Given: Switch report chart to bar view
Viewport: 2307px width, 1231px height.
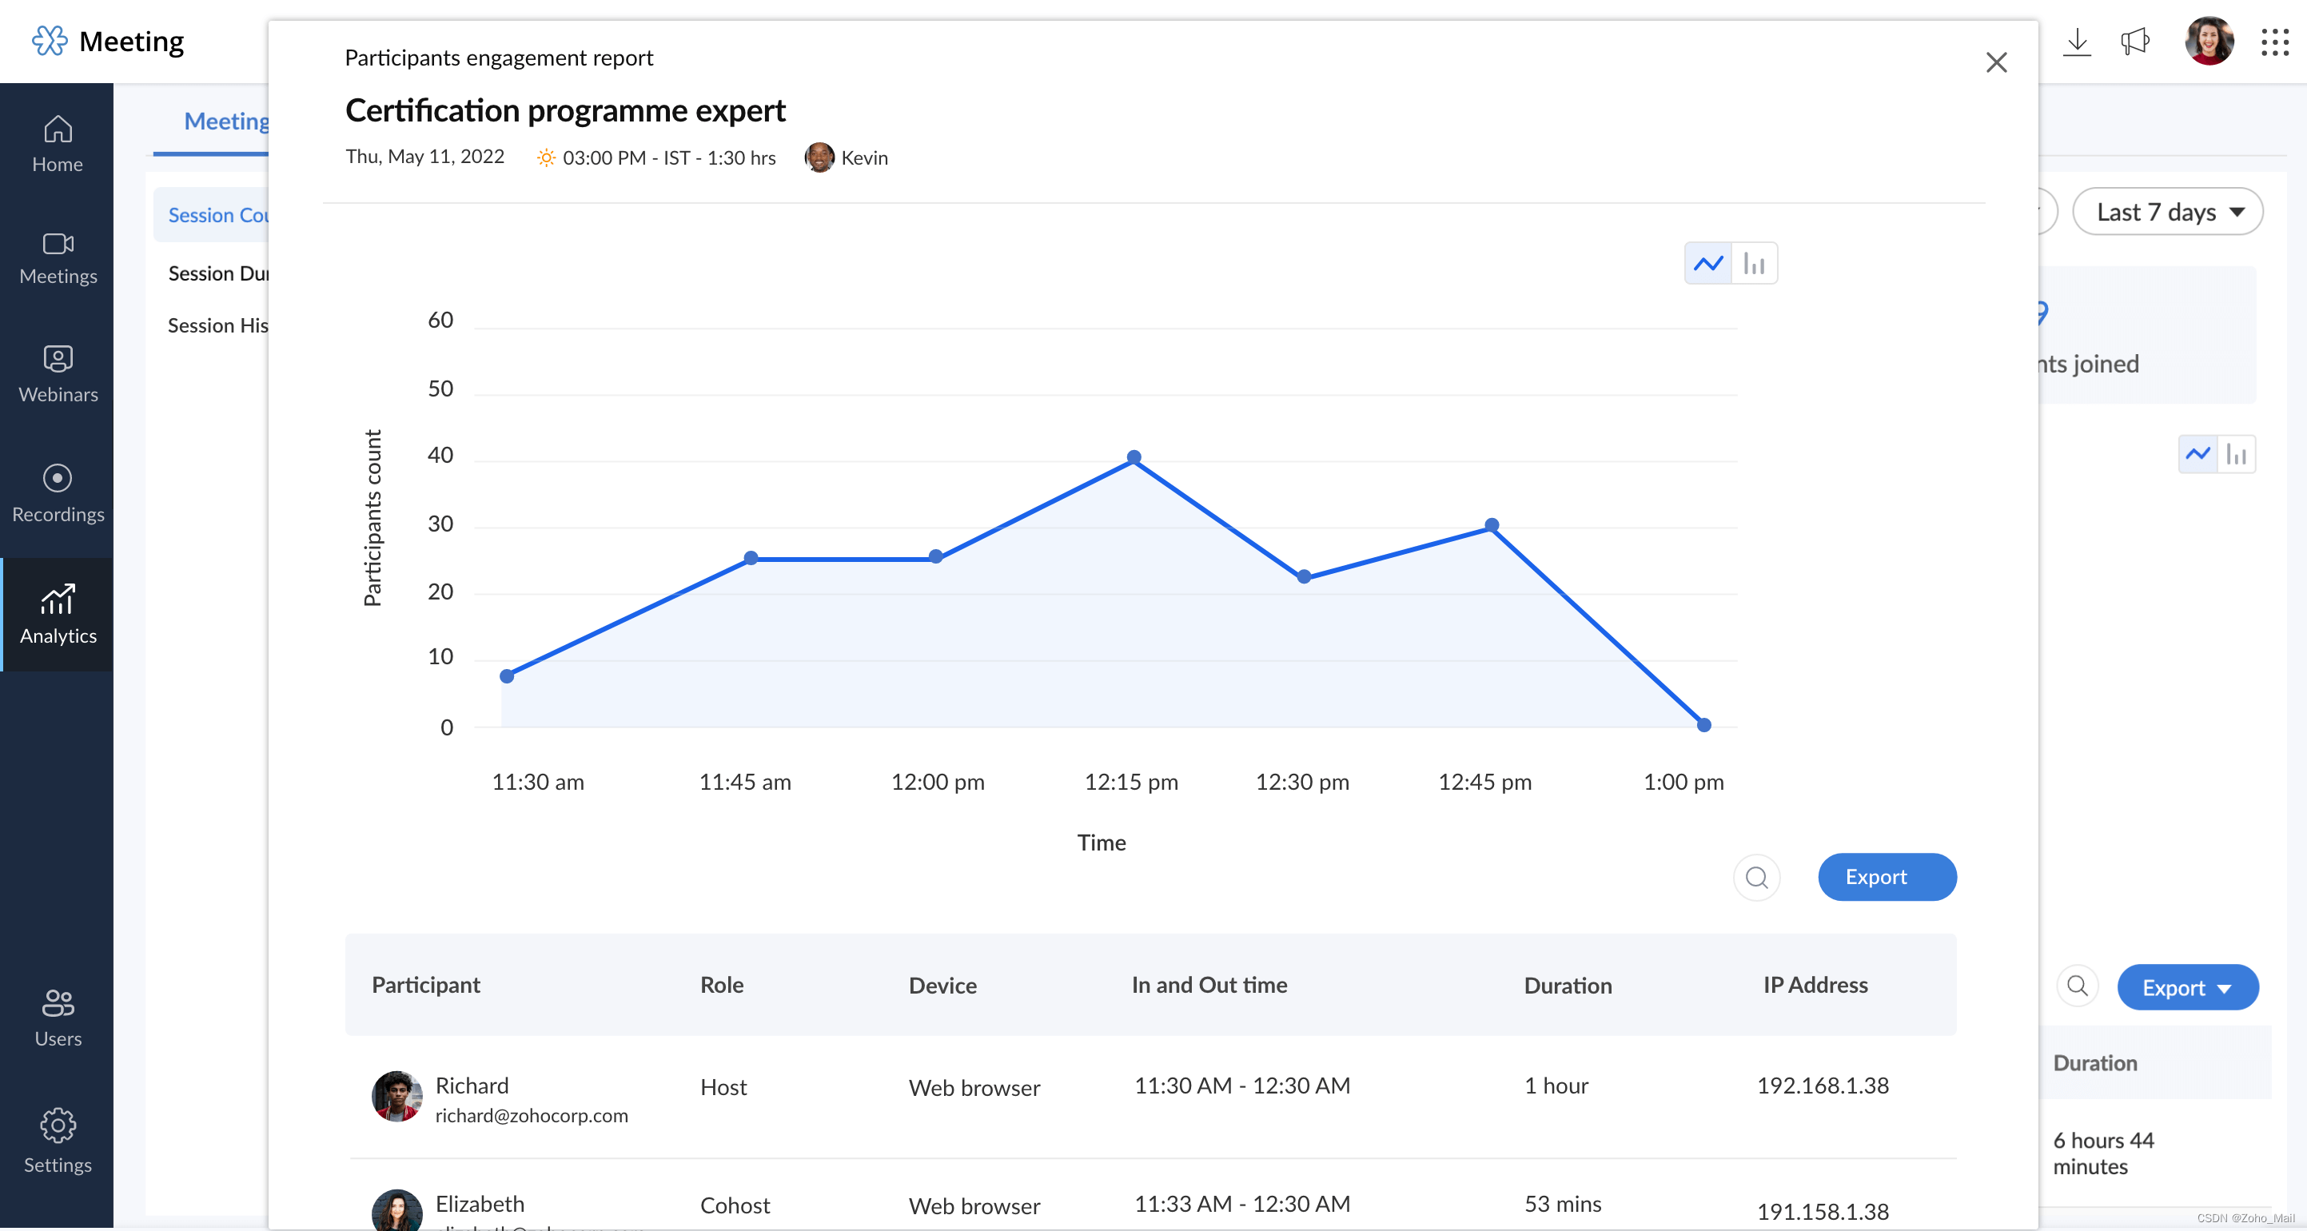Looking at the screenshot, I should coord(1755,263).
